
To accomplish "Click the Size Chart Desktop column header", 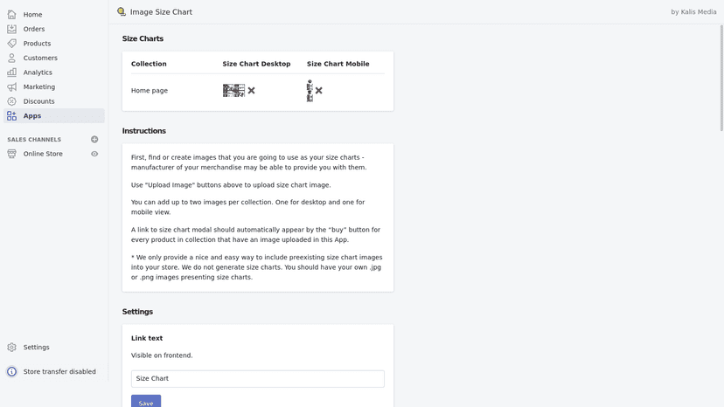I will pyautogui.click(x=256, y=64).
